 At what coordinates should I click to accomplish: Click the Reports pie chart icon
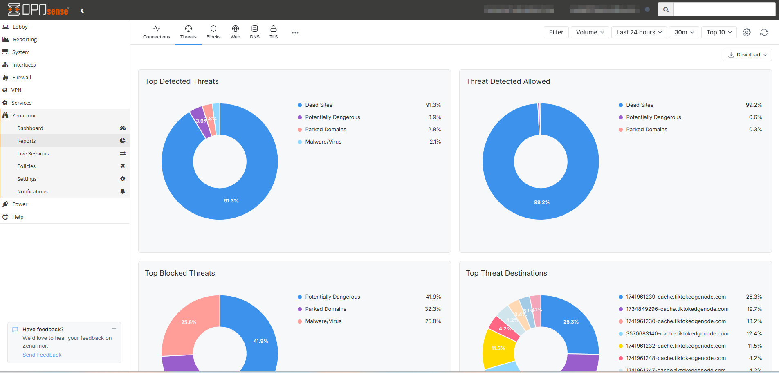123,141
